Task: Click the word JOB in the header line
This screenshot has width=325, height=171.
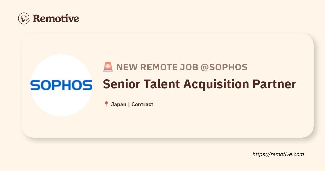Action: point(185,67)
